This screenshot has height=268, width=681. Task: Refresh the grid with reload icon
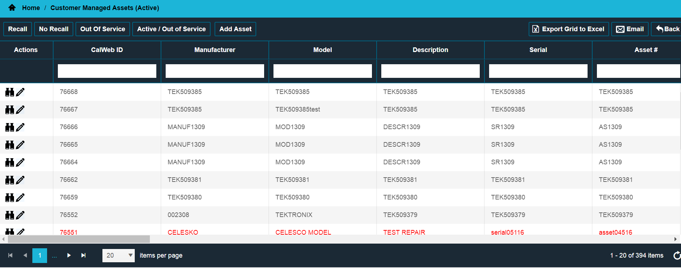[677, 255]
